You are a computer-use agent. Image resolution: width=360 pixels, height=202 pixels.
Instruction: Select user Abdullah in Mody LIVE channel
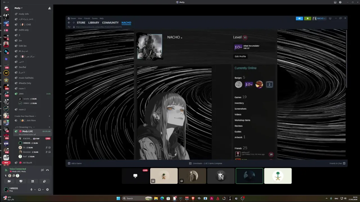pyautogui.click(x=34, y=152)
